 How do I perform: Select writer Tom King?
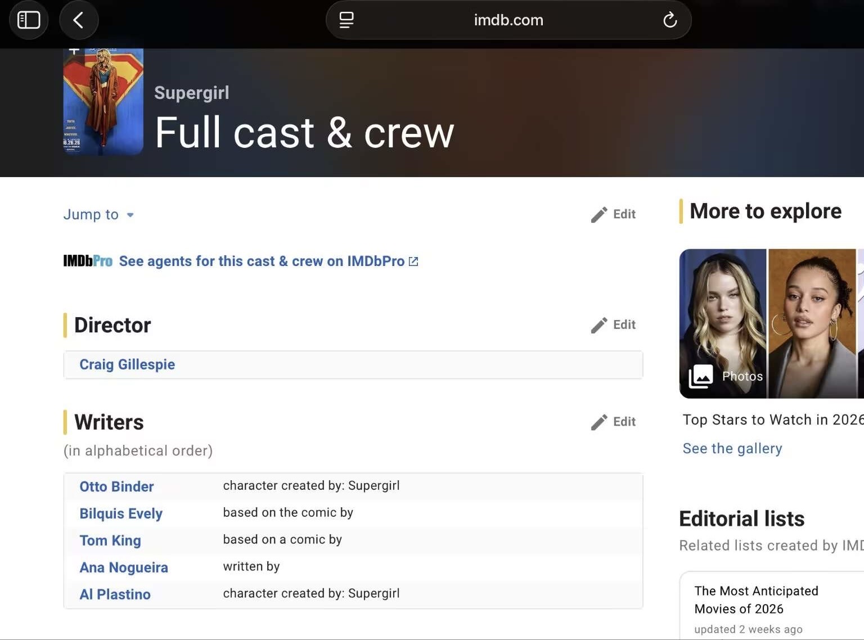click(x=110, y=540)
